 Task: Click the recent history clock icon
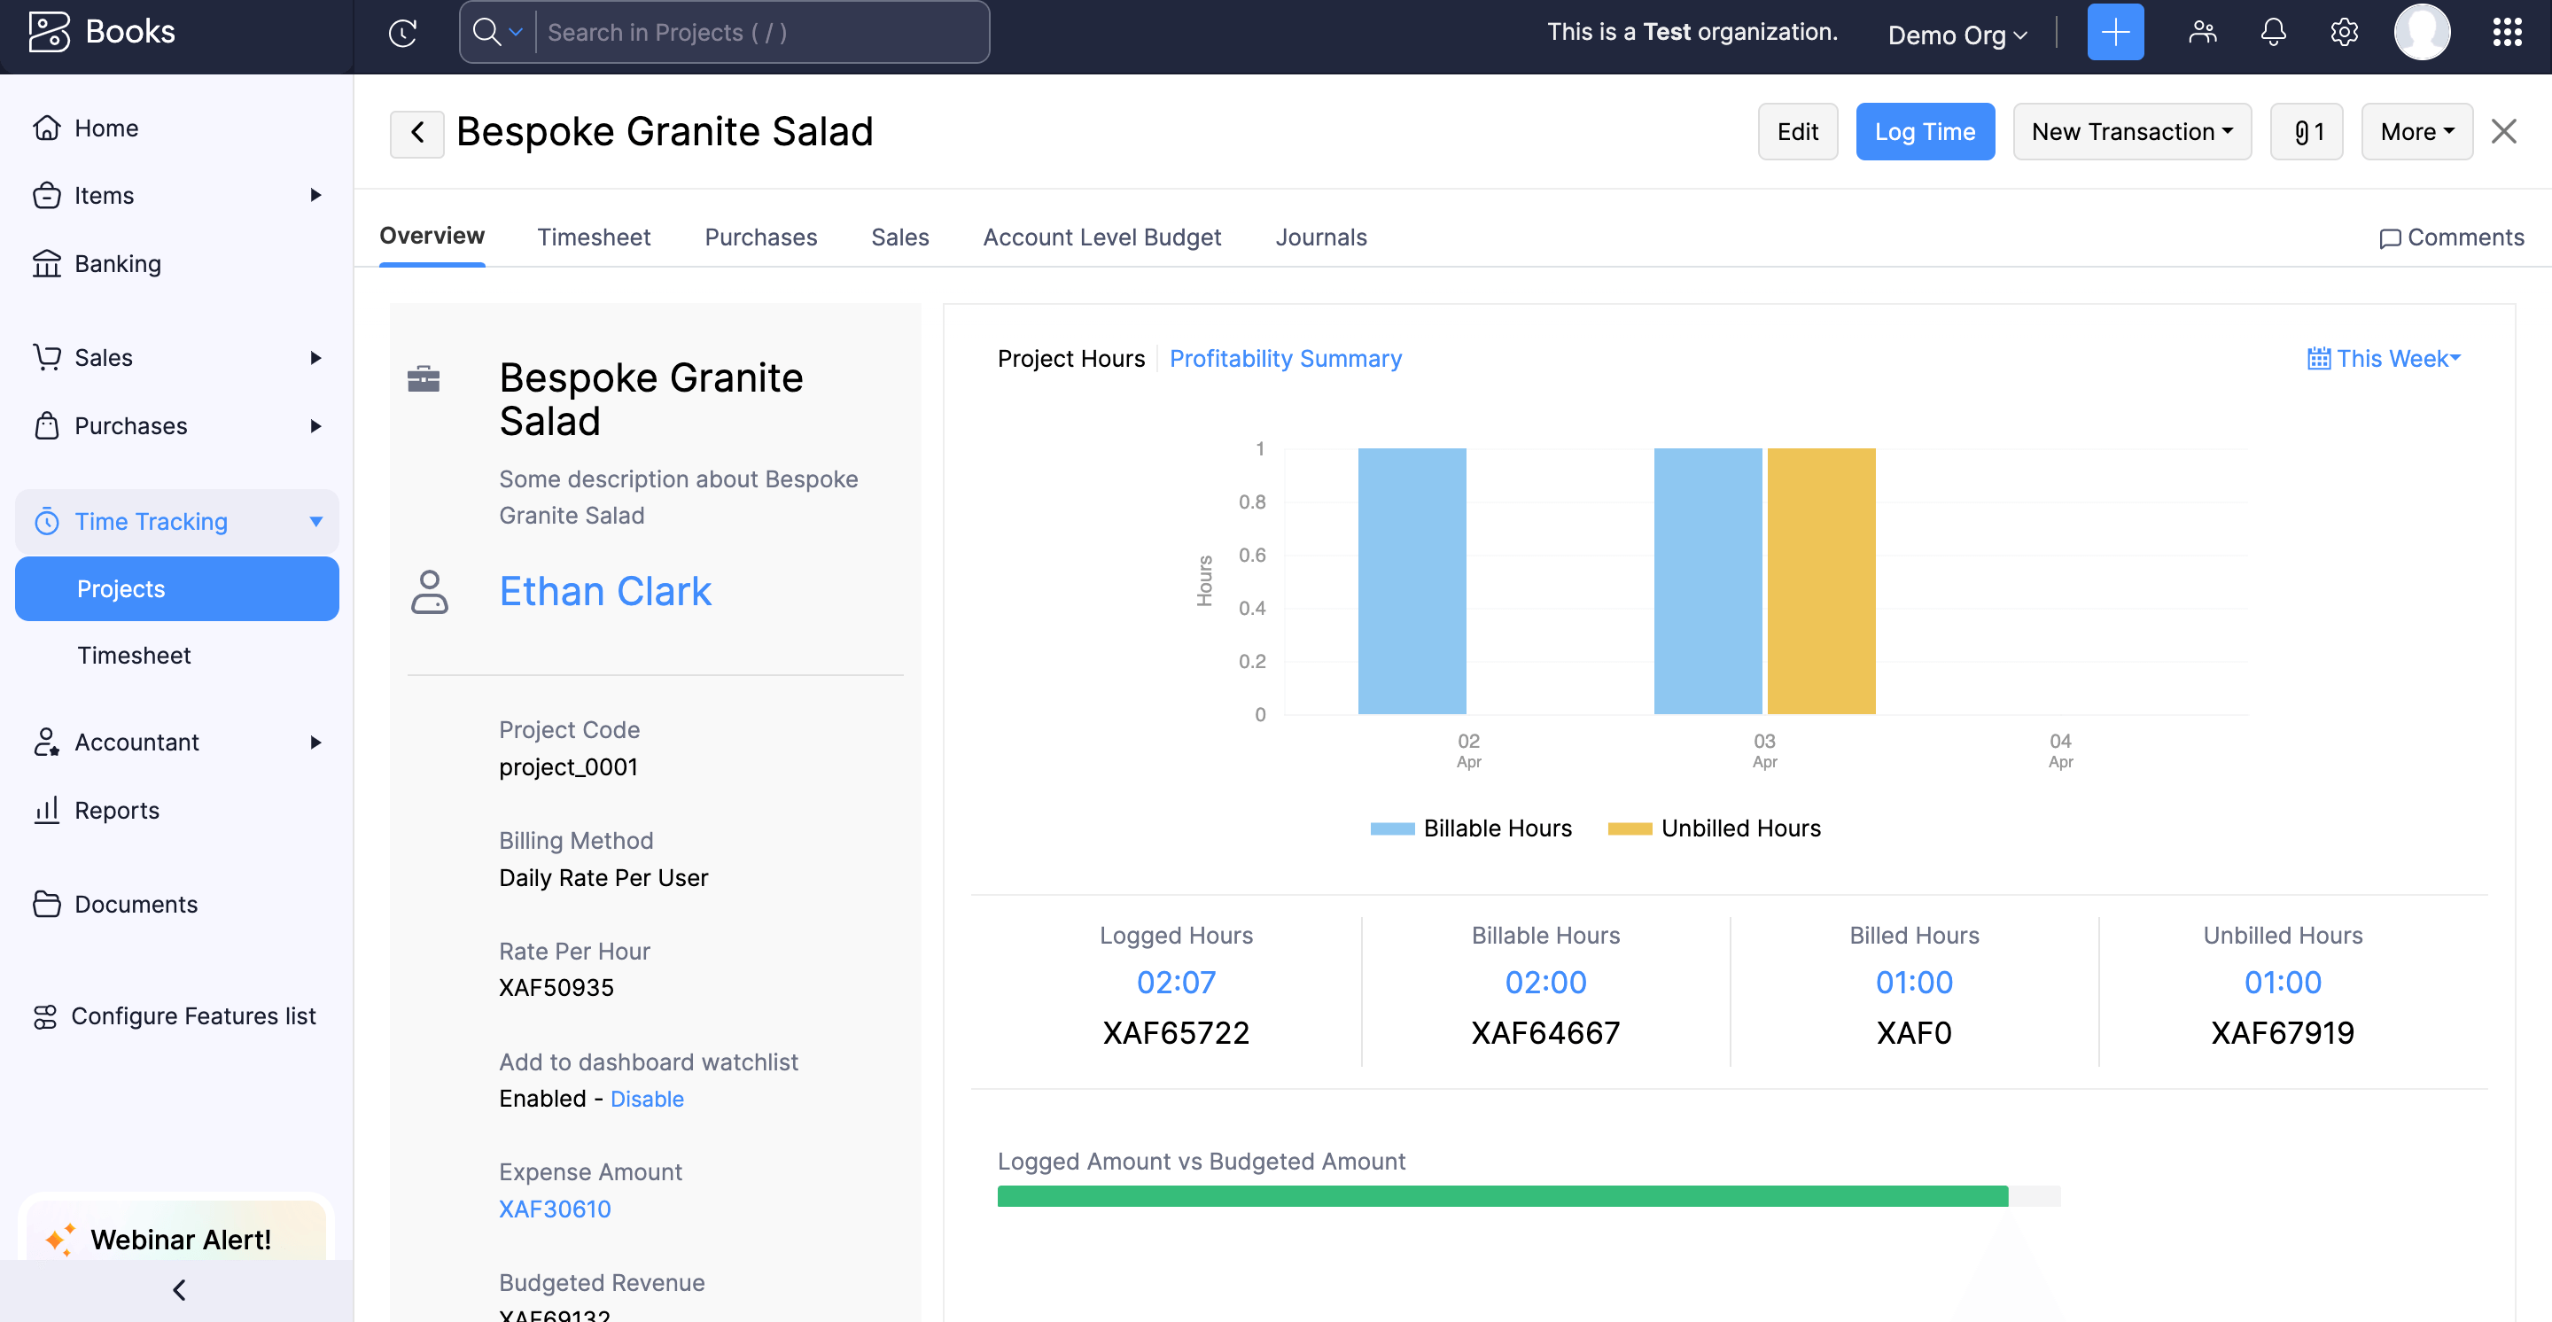click(402, 33)
